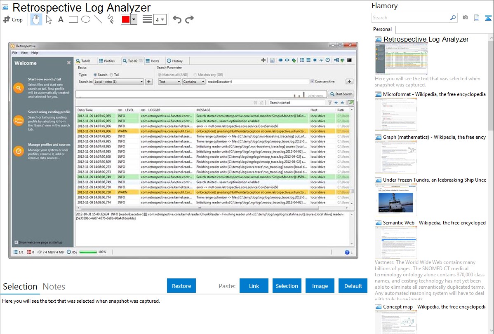The image size is (494, 334).
Task: Open the Microformat Wikipedia snapshot thumbnail
Action: click(396, 114)
